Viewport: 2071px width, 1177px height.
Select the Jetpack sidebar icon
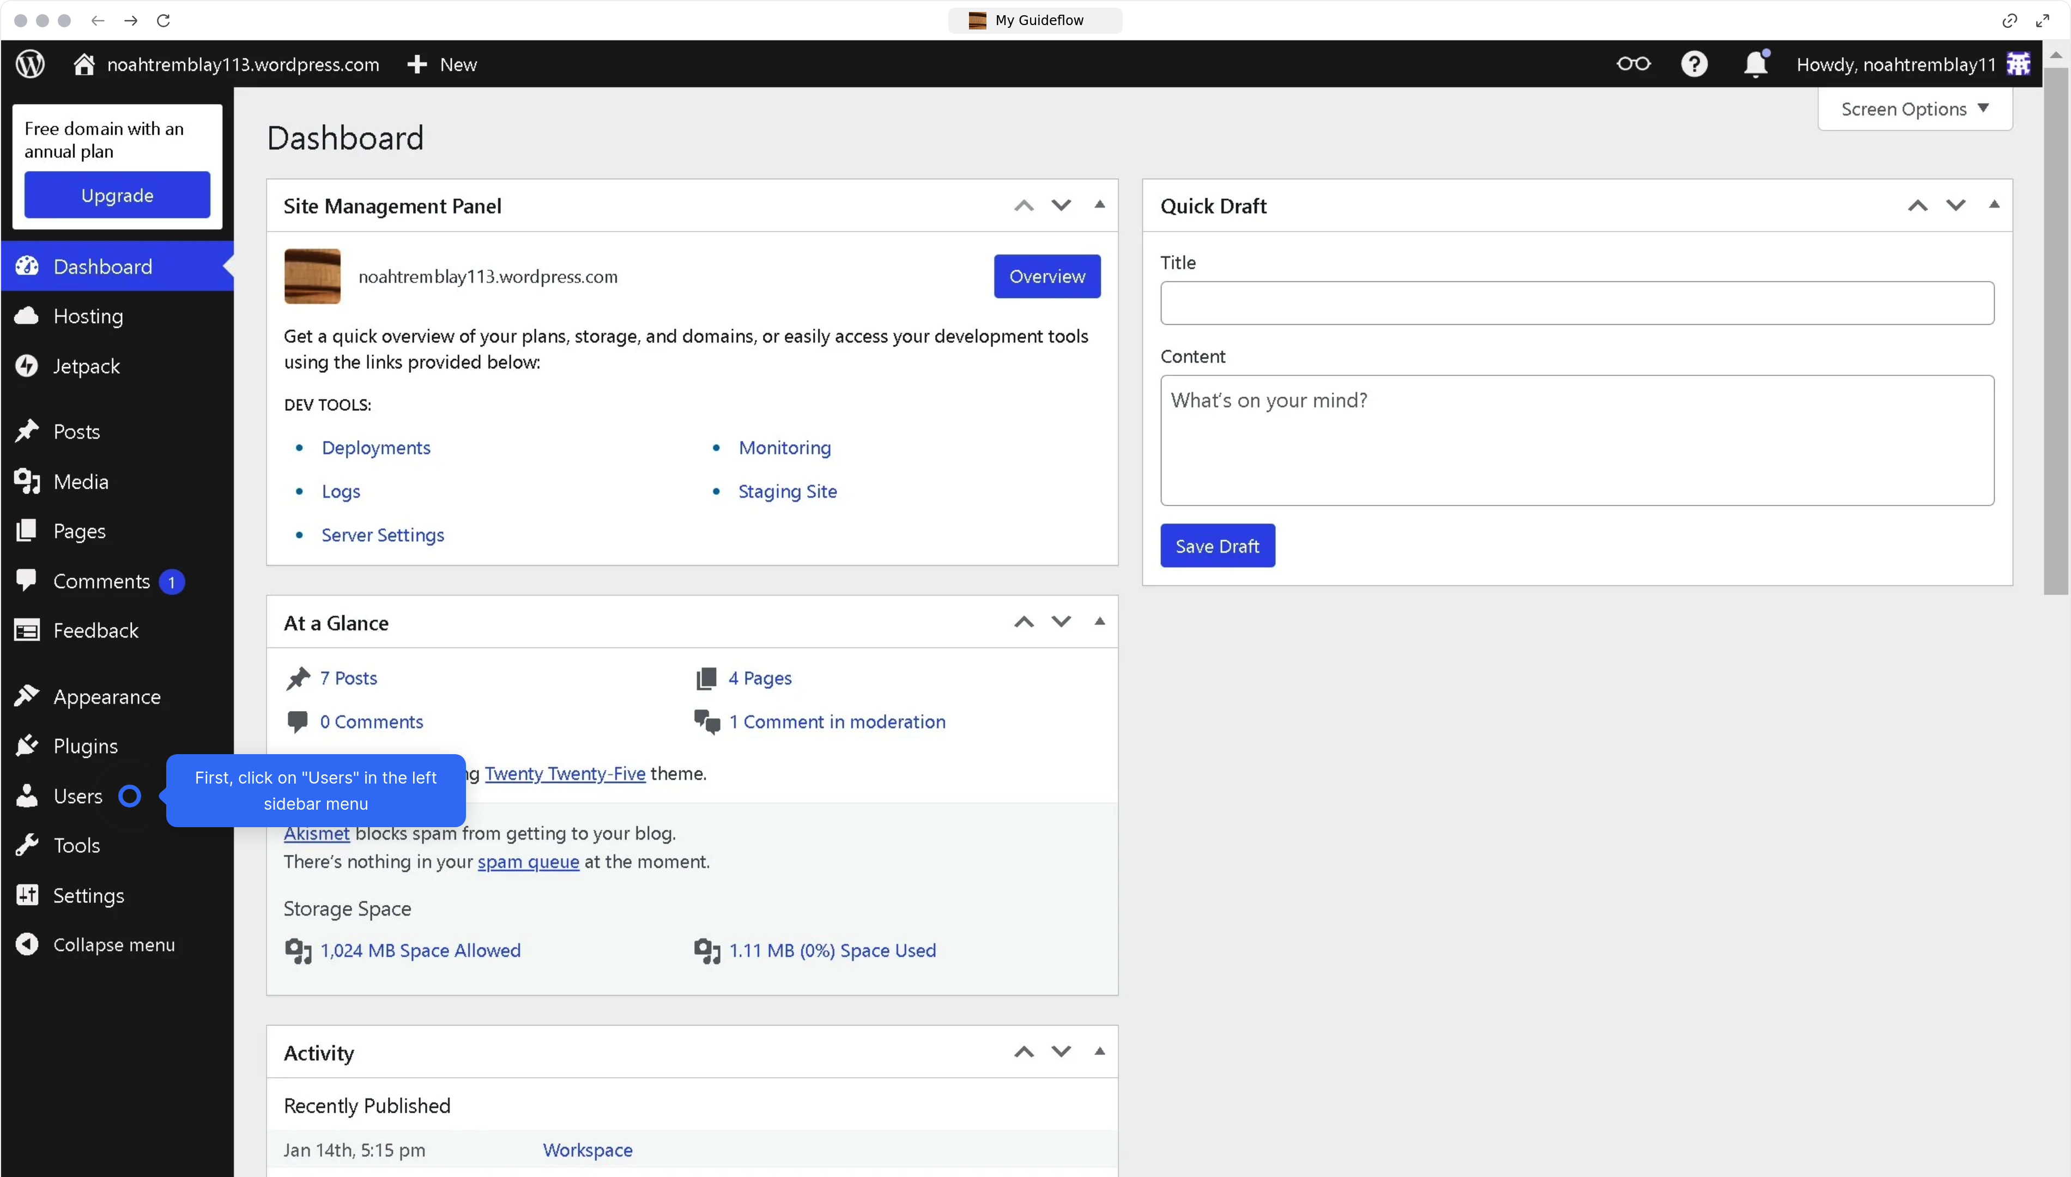point(27,366)
